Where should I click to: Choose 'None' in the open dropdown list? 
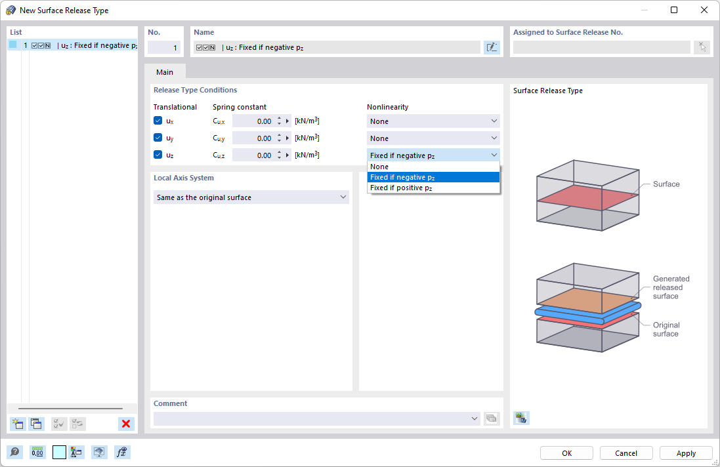433,167
